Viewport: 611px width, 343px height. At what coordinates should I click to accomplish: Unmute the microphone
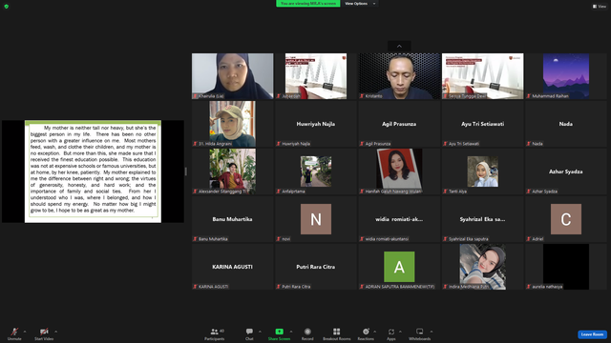(14, 333)
